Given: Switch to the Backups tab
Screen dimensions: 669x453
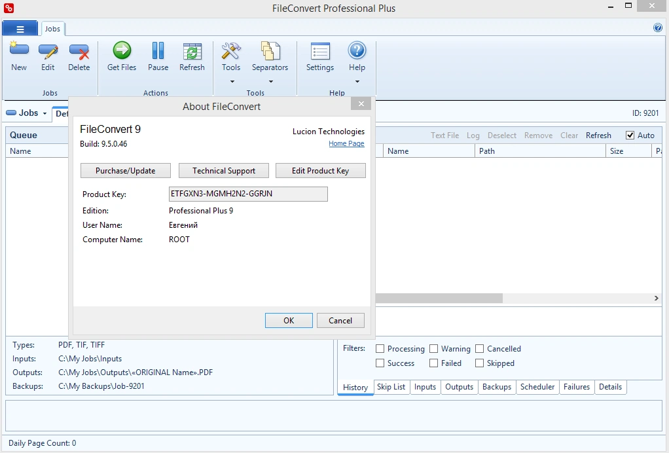Looking at the screenshot, I should coord(497,387).
